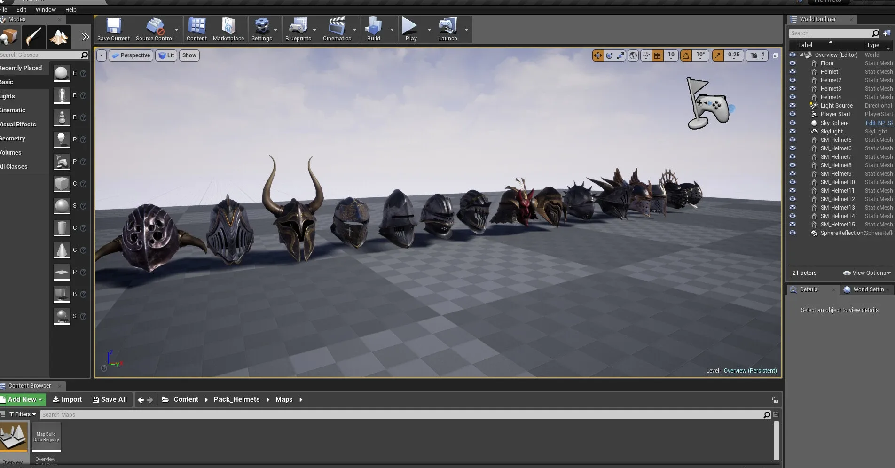895x468 pixels.
Task: Toggle the sources panel in Content Browser
Action: click(3, 414)
